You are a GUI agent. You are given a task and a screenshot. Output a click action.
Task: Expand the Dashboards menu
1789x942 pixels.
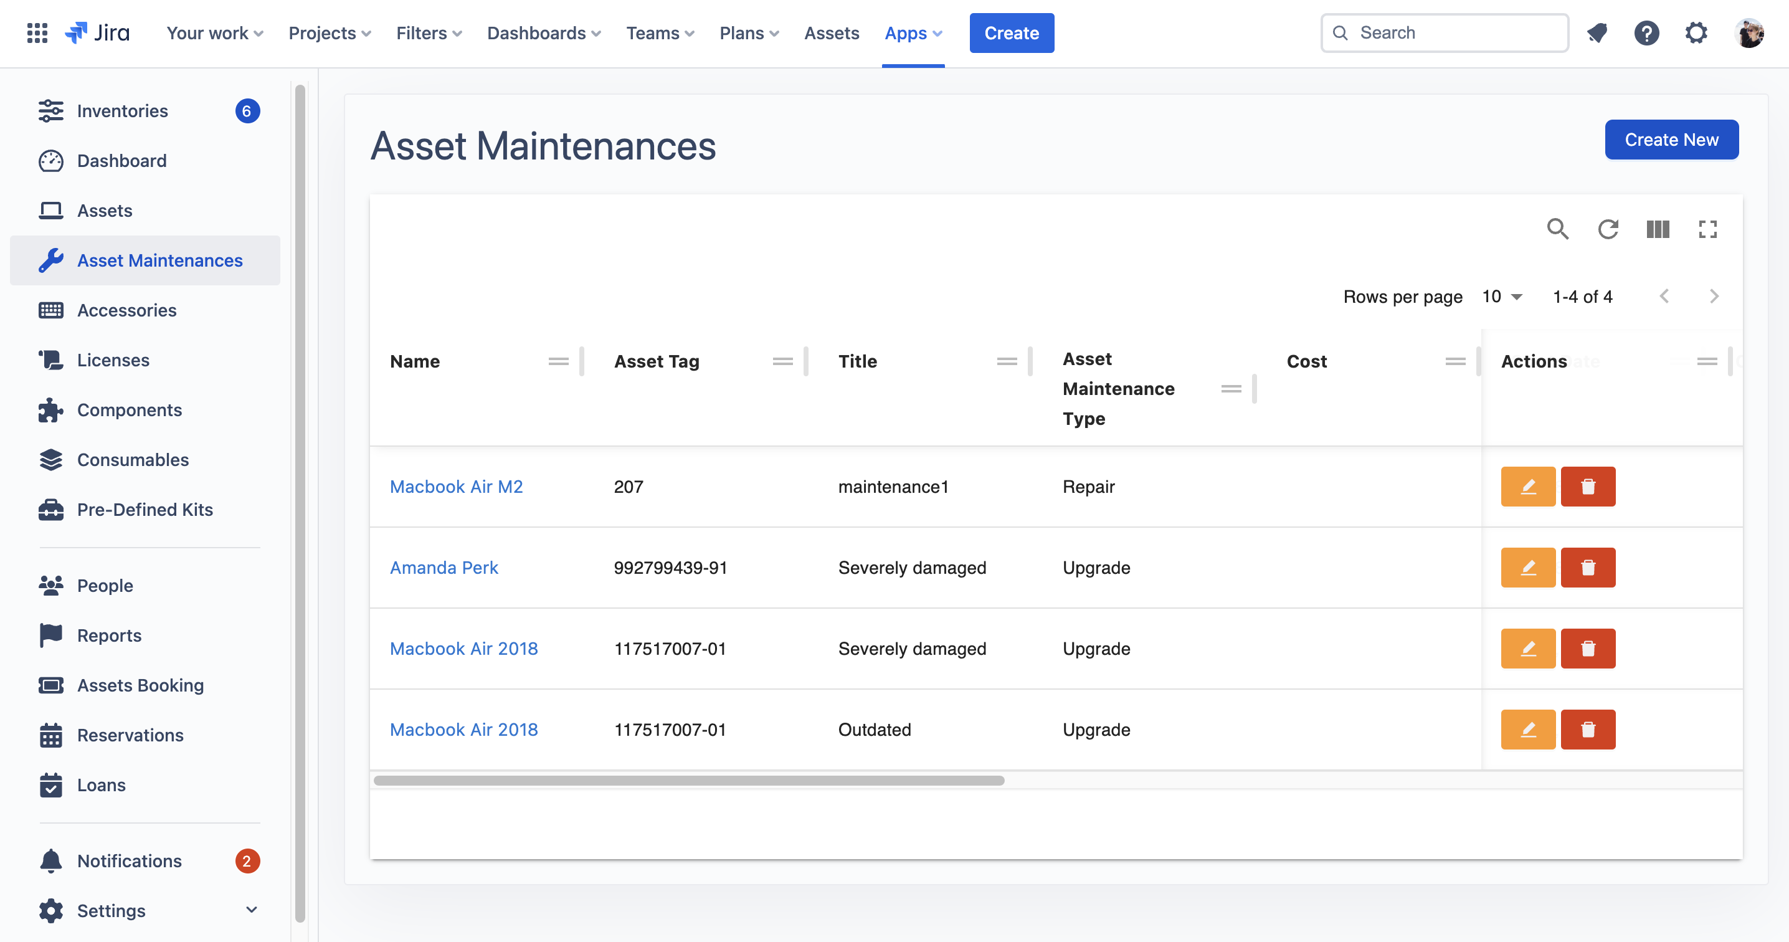pyautogui.click(x=544, y=32)
